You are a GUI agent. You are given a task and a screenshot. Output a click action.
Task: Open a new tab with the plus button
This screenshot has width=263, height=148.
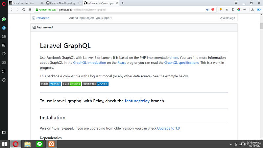coord(123,3)
